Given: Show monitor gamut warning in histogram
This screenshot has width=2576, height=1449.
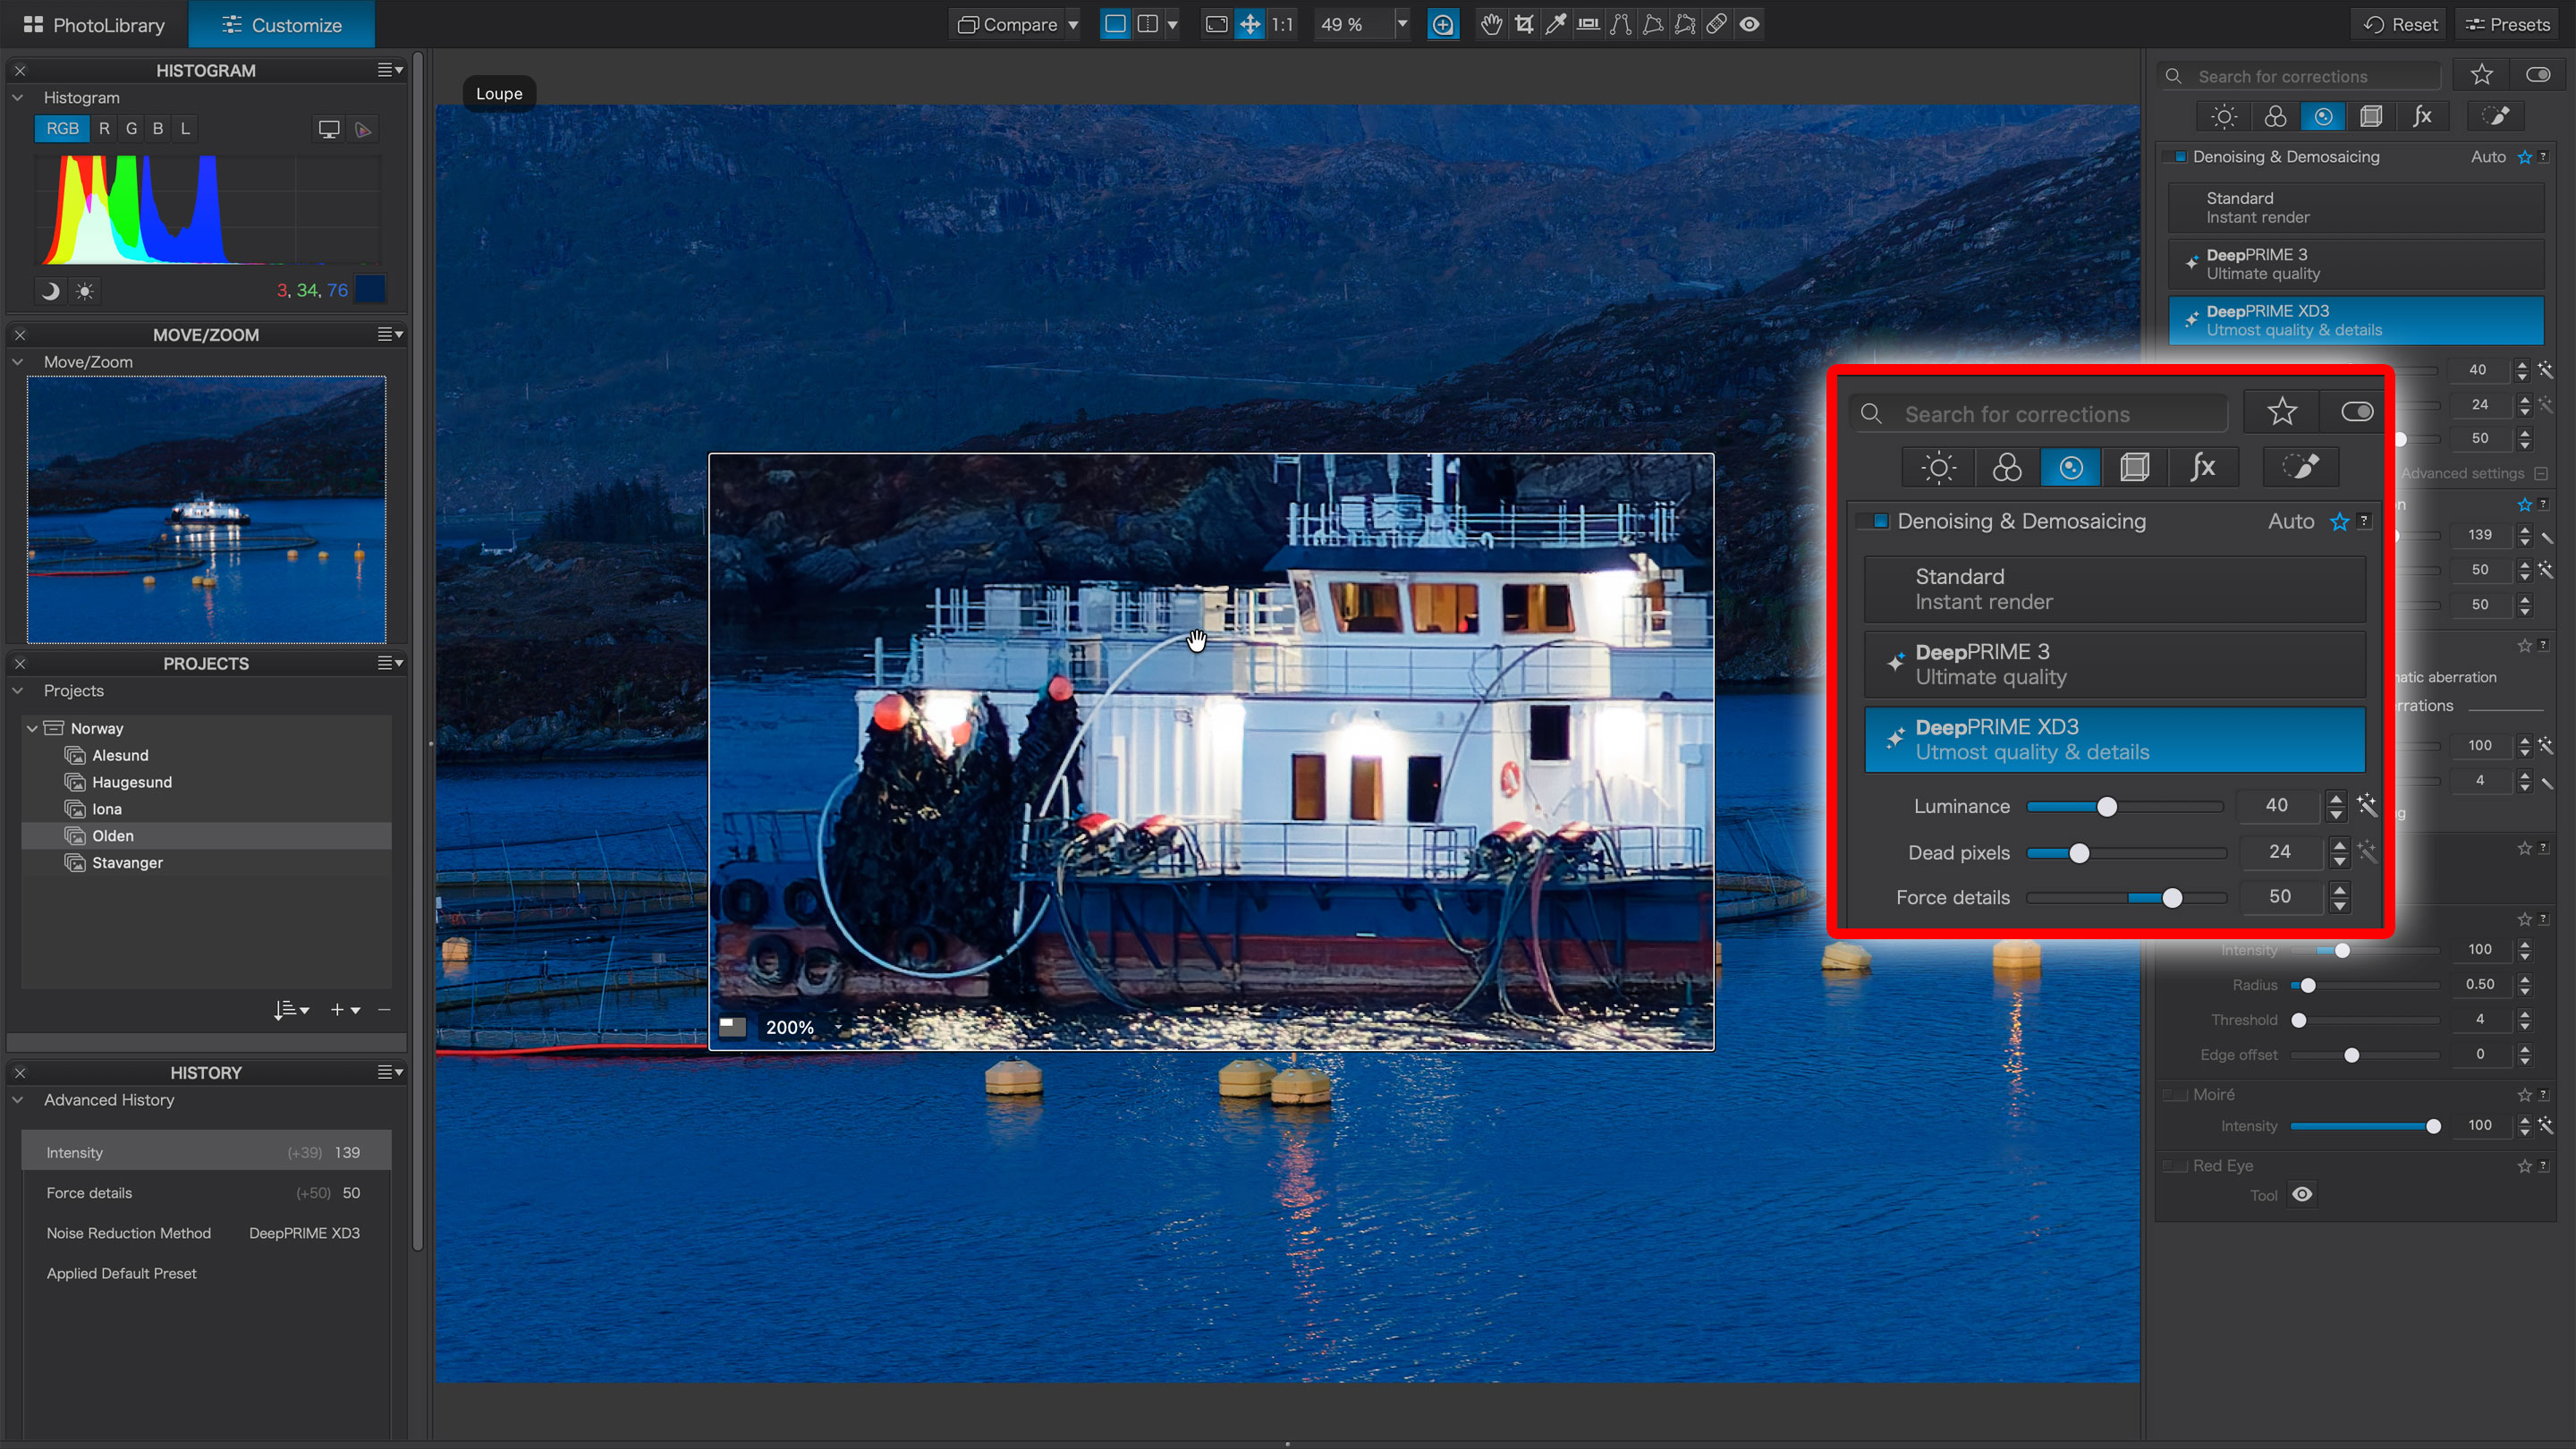Looking at the screenshot, I should tap(329, 129).
